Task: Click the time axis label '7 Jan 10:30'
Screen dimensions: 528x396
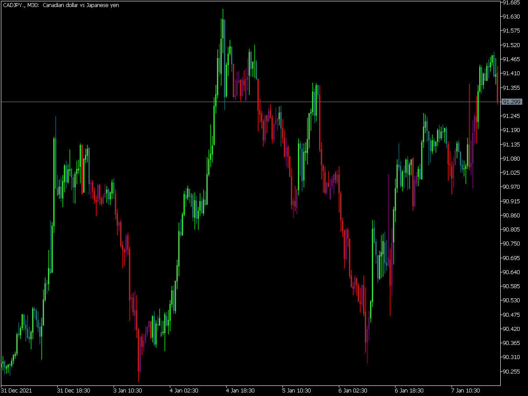Action: pos(466,391)
